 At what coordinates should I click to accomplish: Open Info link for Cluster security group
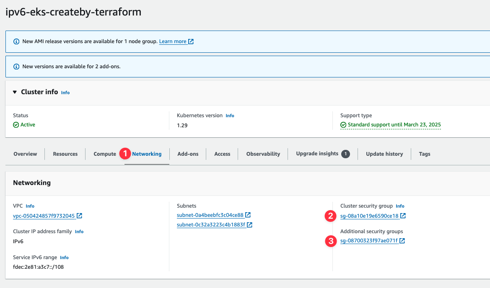point(400,206)
